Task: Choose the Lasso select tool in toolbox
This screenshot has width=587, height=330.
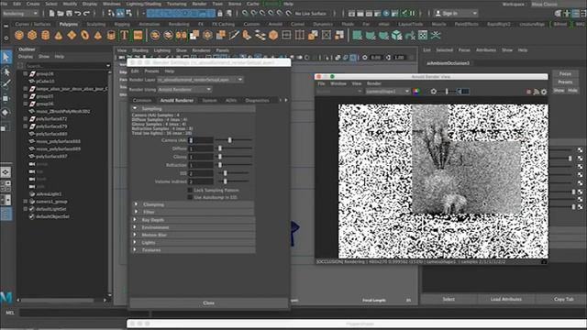Action: coord(6,71)
